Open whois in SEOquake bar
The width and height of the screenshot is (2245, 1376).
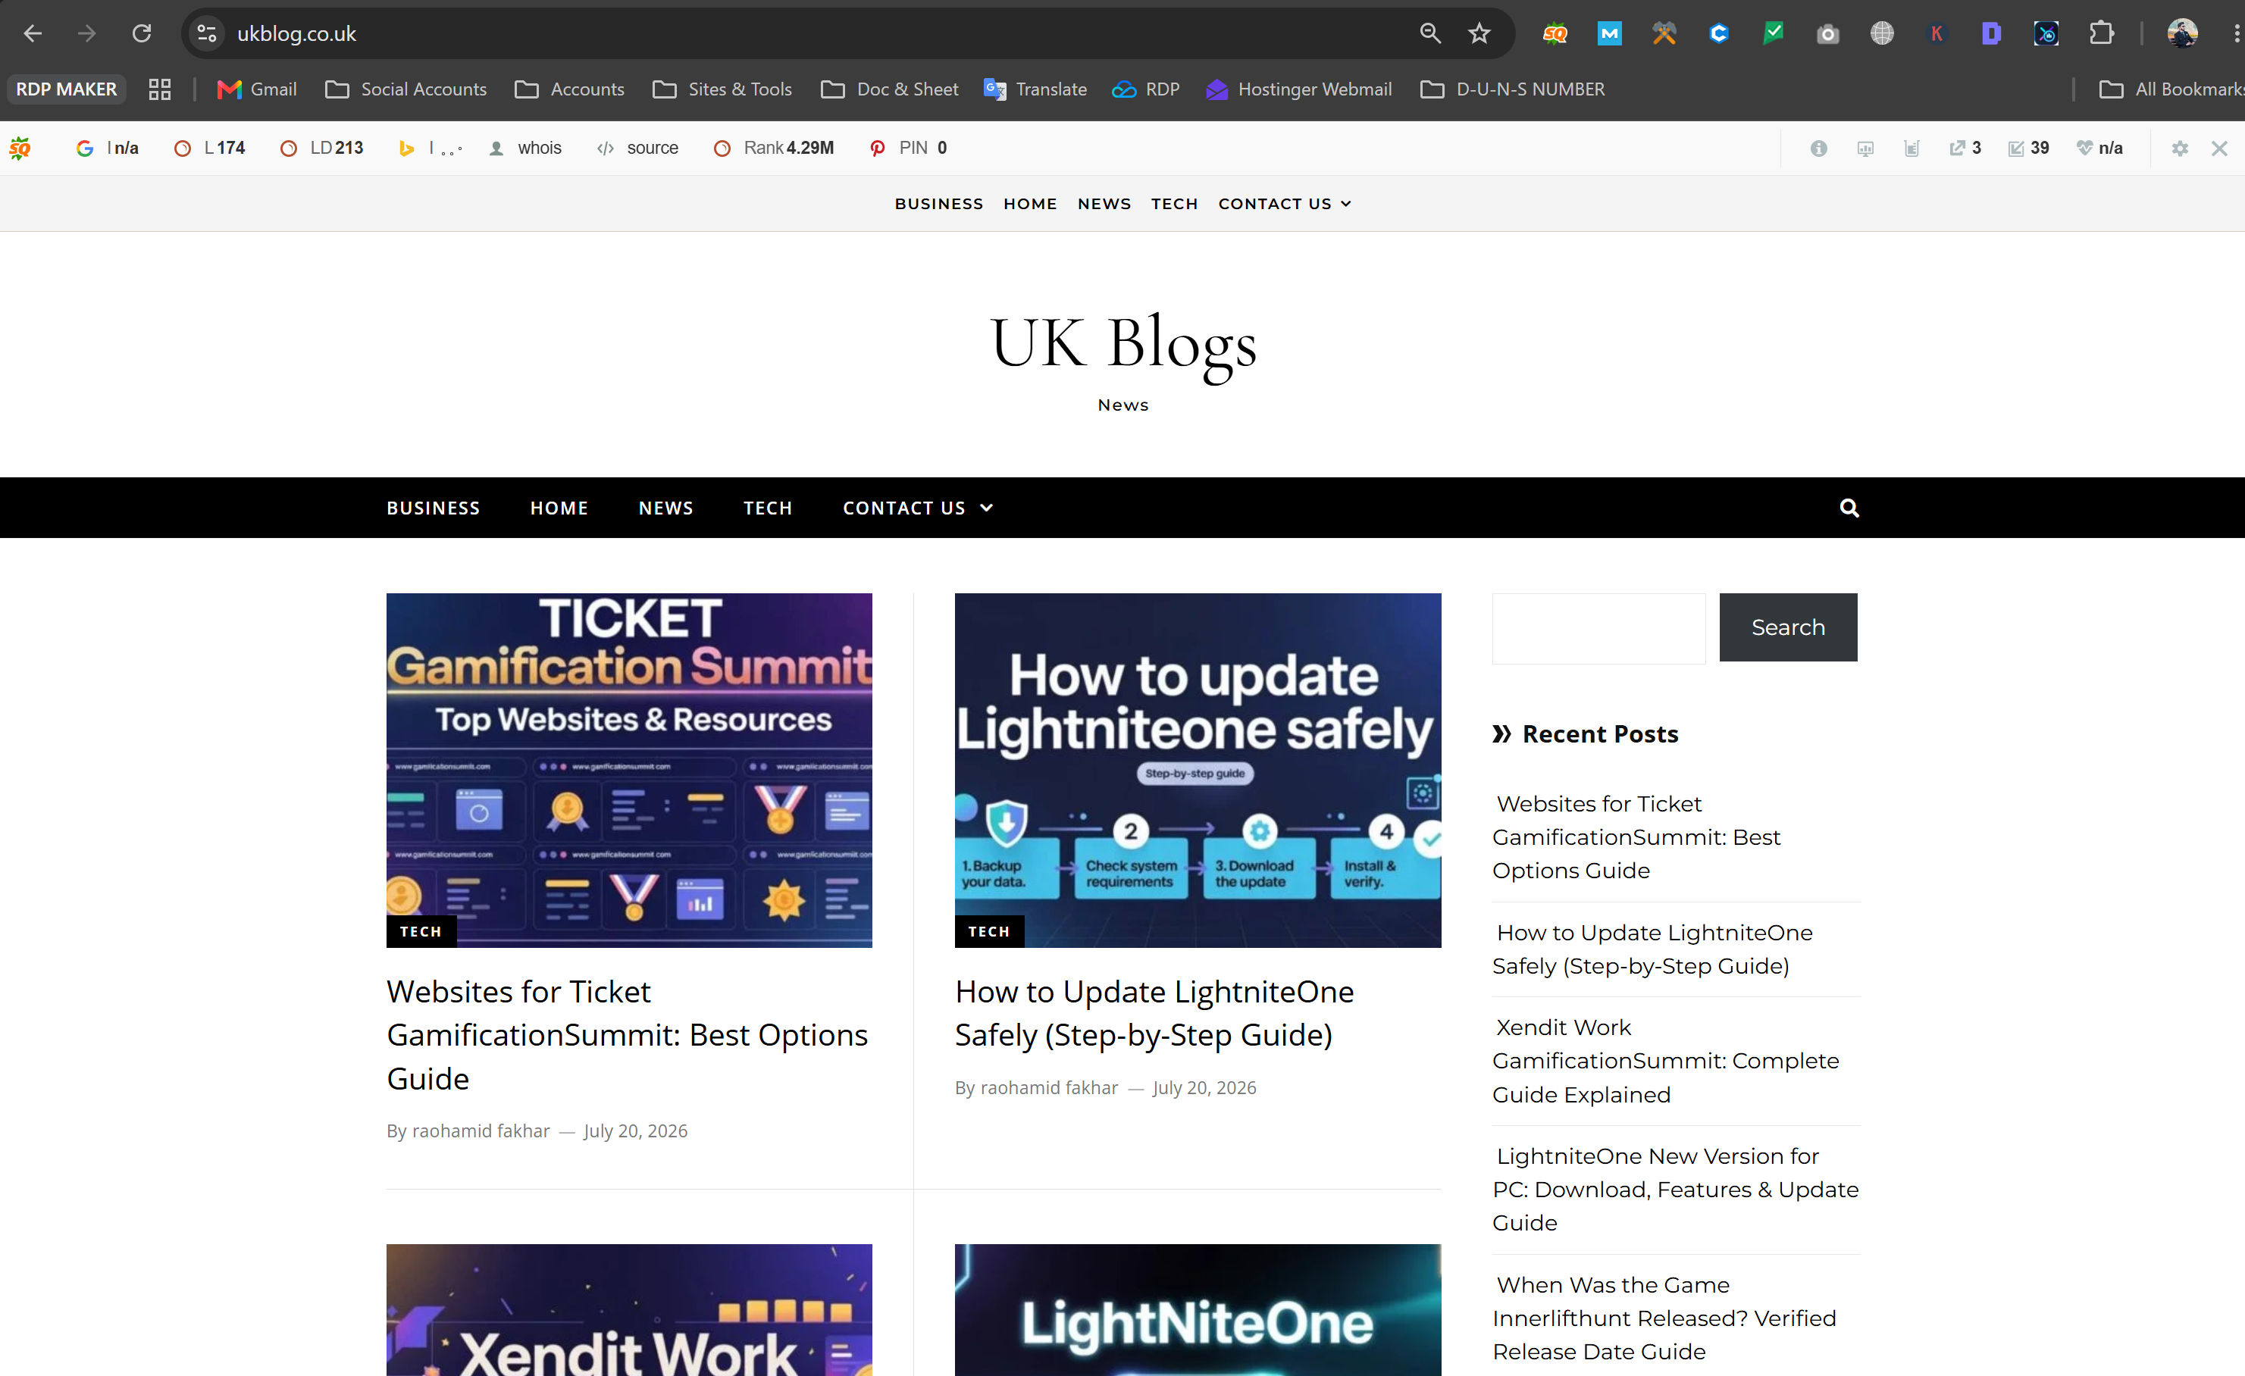click(x=526, y=148)
